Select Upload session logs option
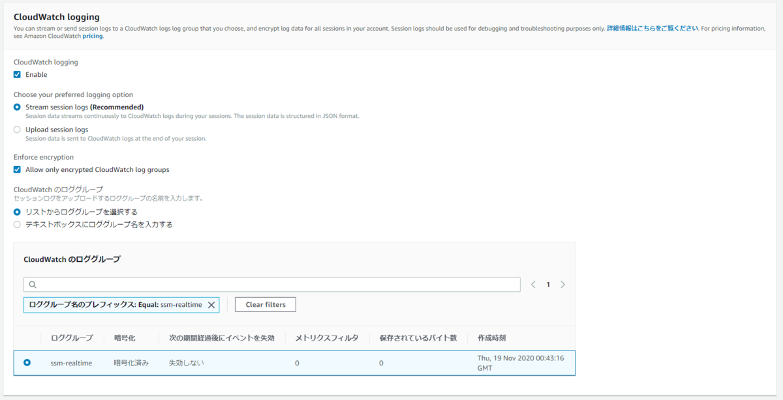Image resolution: width=783 pixels, height=400 pixels. click(17, 130)
